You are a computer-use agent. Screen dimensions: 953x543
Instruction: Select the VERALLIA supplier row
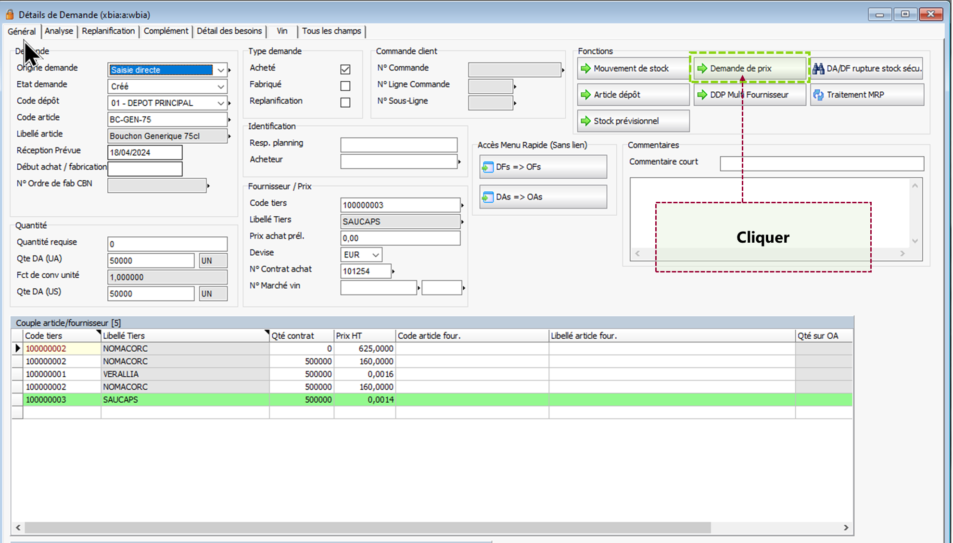tap(120, 374)
